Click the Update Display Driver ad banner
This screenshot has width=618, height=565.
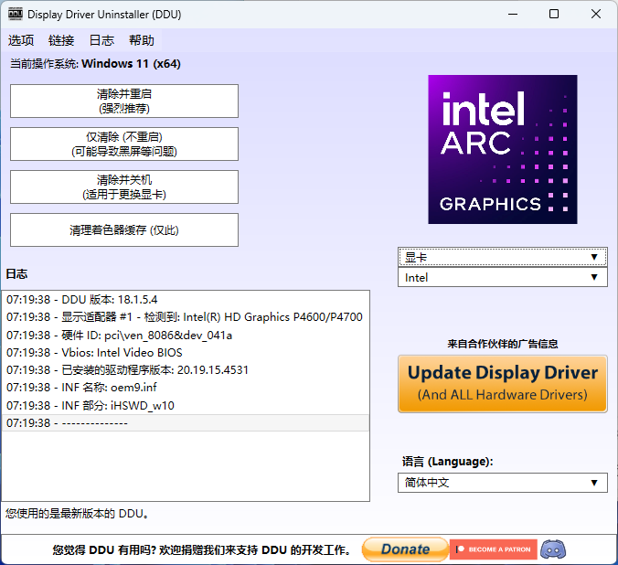[x=503, y=384]
